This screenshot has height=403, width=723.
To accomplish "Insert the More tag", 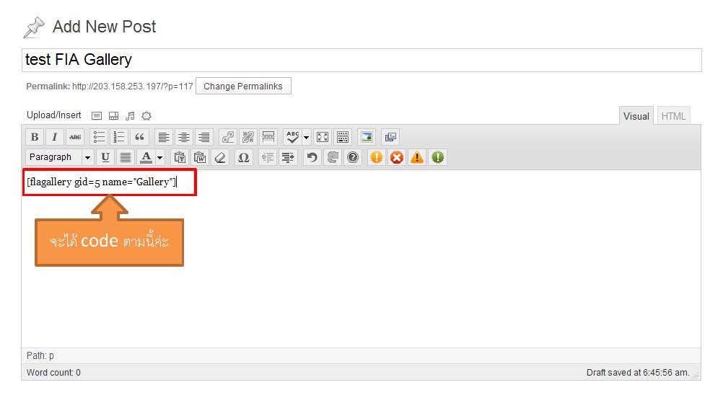I will click(268, 137).
